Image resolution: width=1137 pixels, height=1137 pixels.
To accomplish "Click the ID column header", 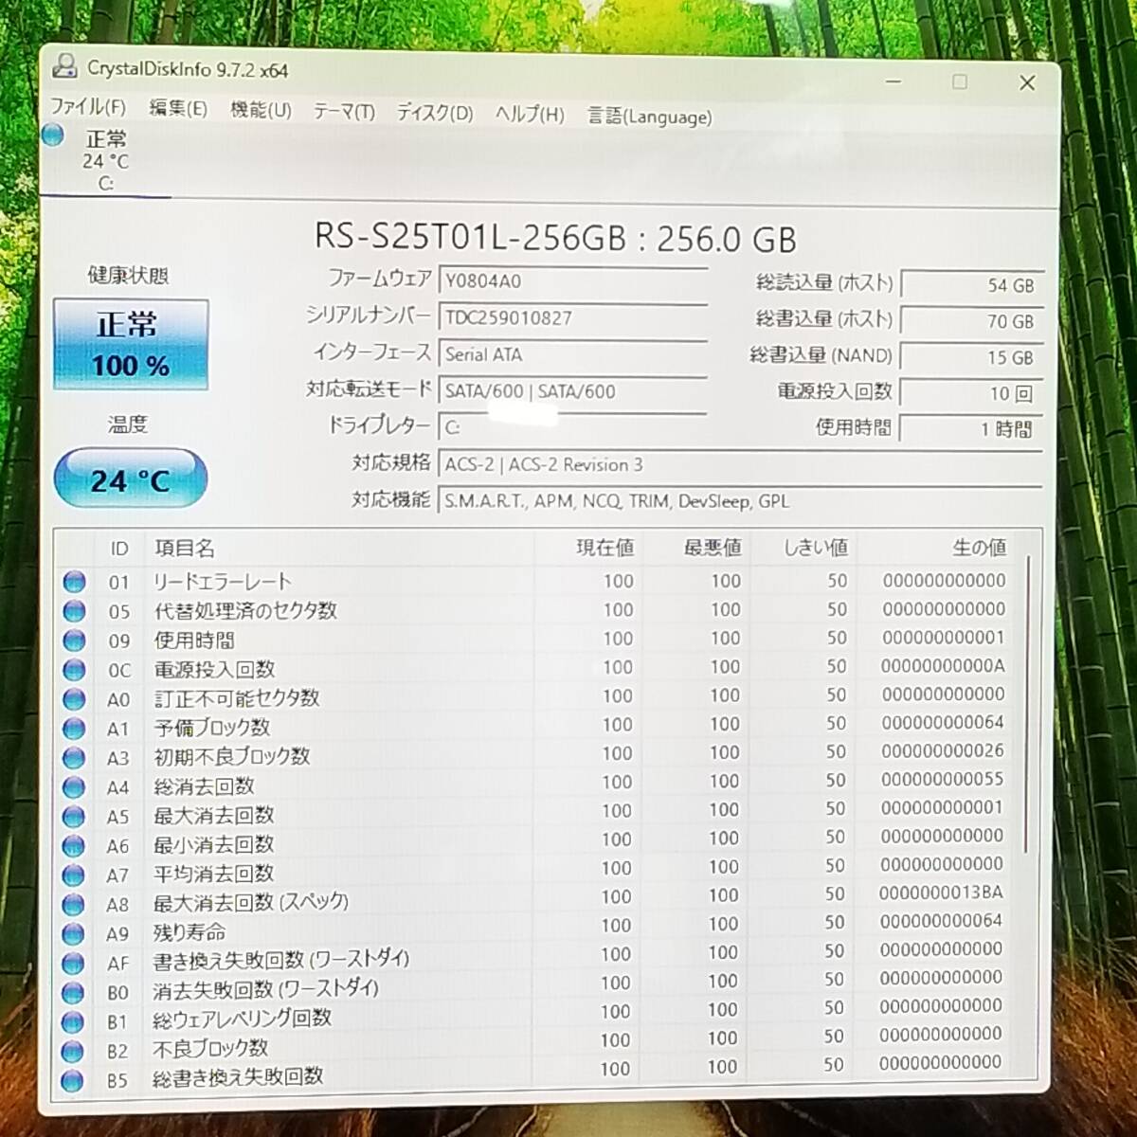I will pos(119,549).
